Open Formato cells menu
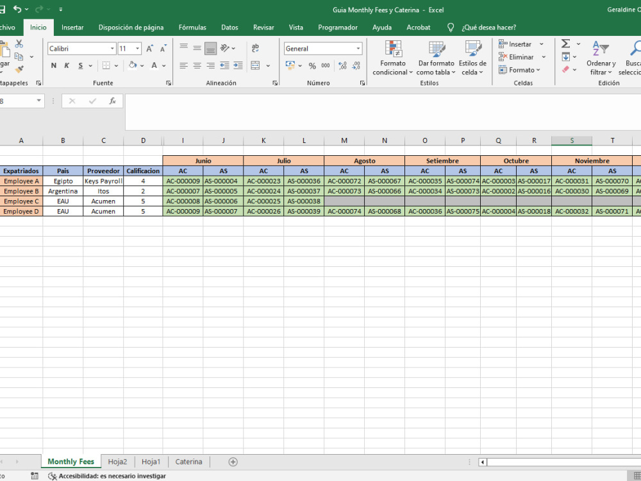This screenshot has width=641, height=481. 520,70
